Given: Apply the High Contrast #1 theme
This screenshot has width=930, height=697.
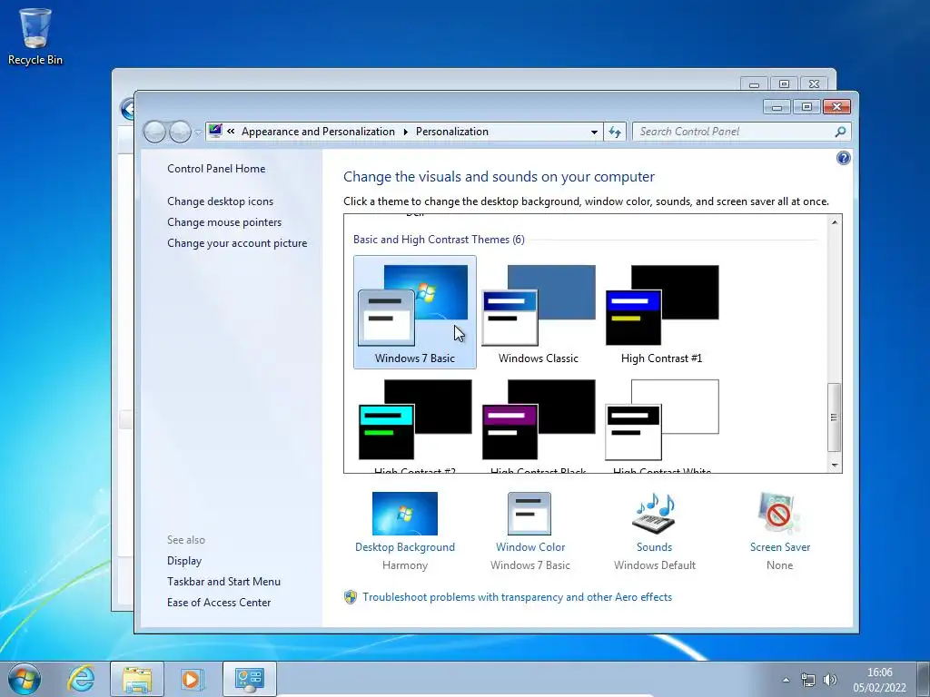Looking at the screenshot, I should coord(661,312).
